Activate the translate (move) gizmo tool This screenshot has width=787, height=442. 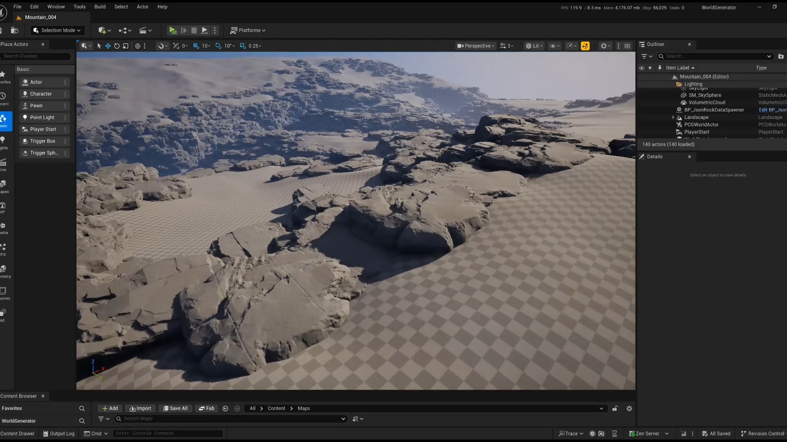108,46
